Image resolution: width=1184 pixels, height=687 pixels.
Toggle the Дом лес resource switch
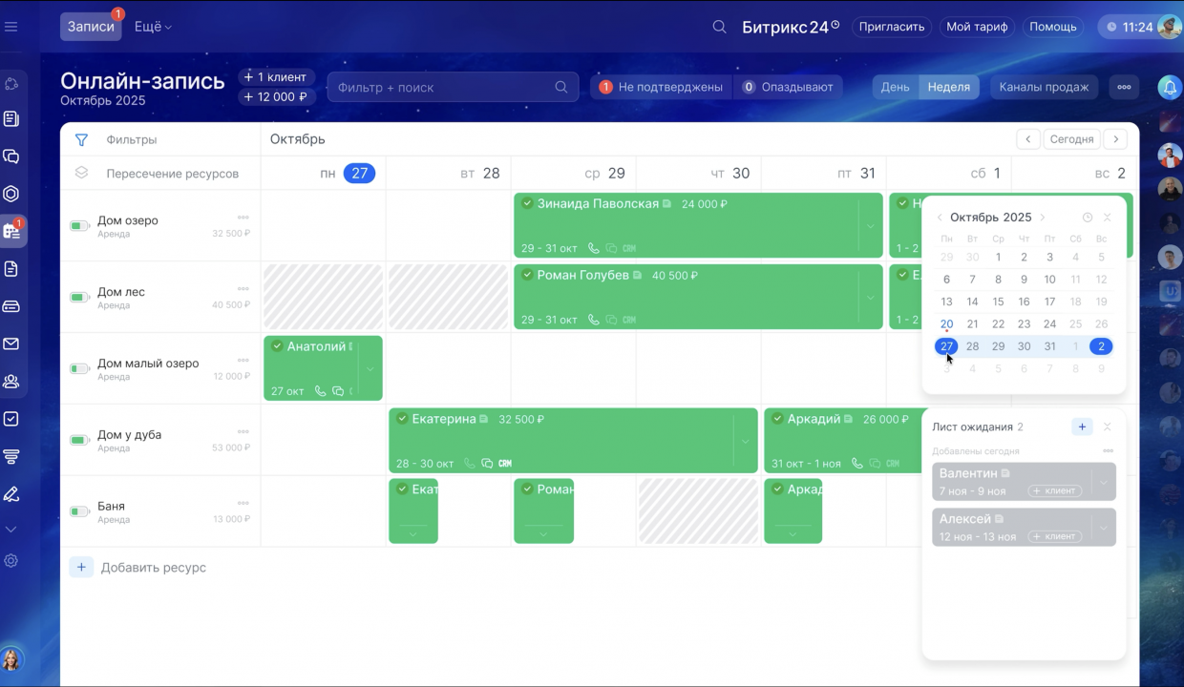[x=79, y=298]
